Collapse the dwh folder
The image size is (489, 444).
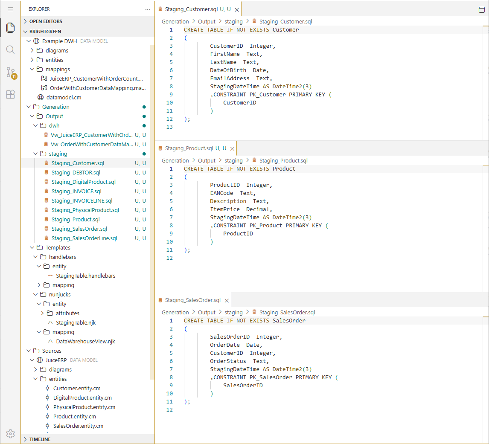35,125
